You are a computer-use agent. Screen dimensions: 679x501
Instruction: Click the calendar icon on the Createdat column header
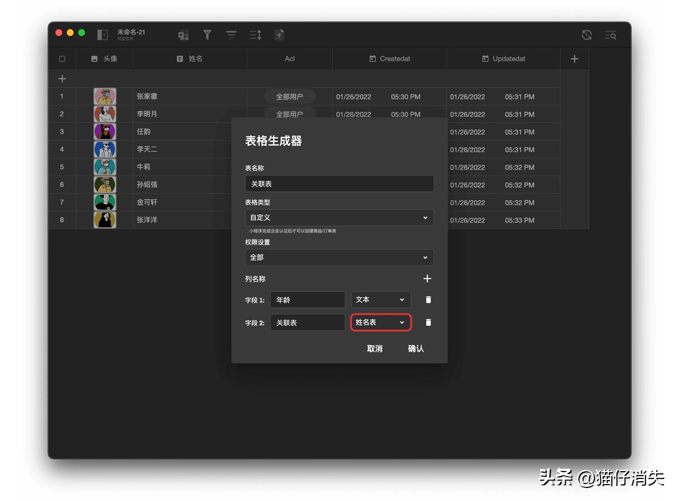coord(372,58)
